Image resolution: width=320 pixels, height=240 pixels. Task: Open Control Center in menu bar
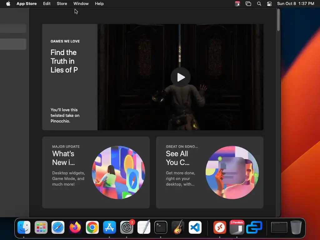click(x=269, y=4)
